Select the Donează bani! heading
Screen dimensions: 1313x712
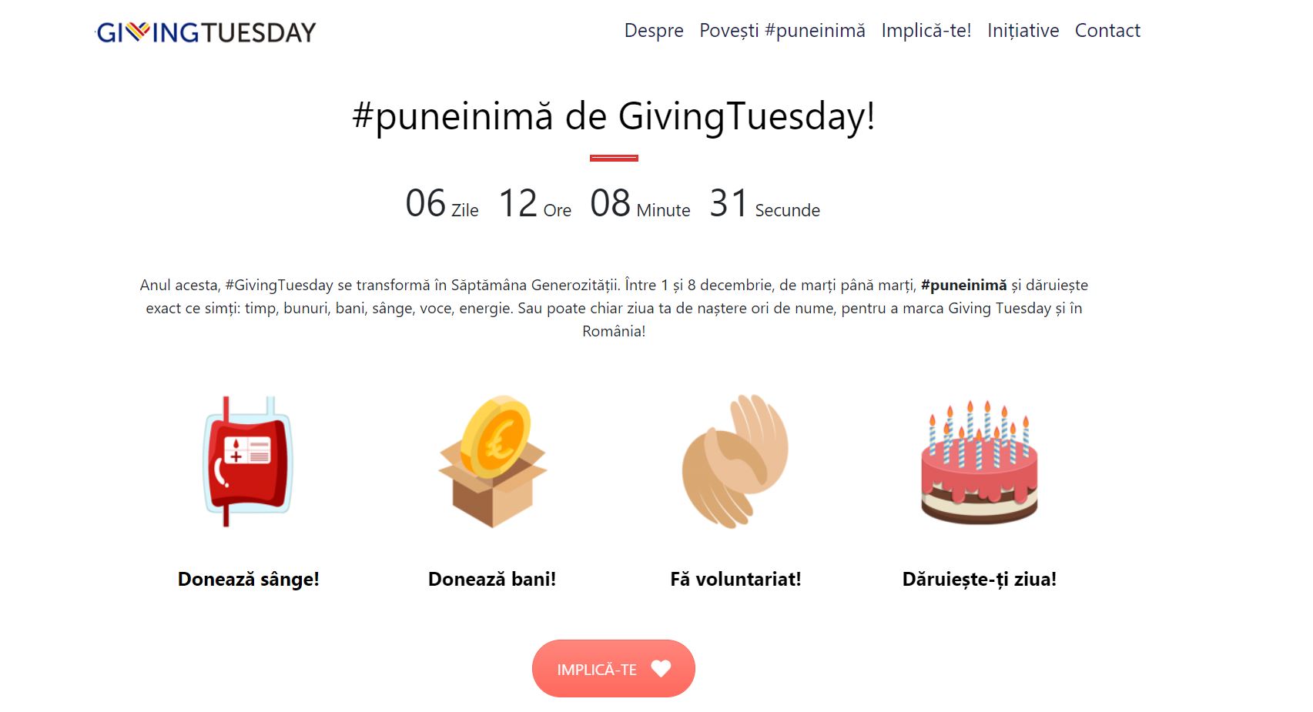492,579
